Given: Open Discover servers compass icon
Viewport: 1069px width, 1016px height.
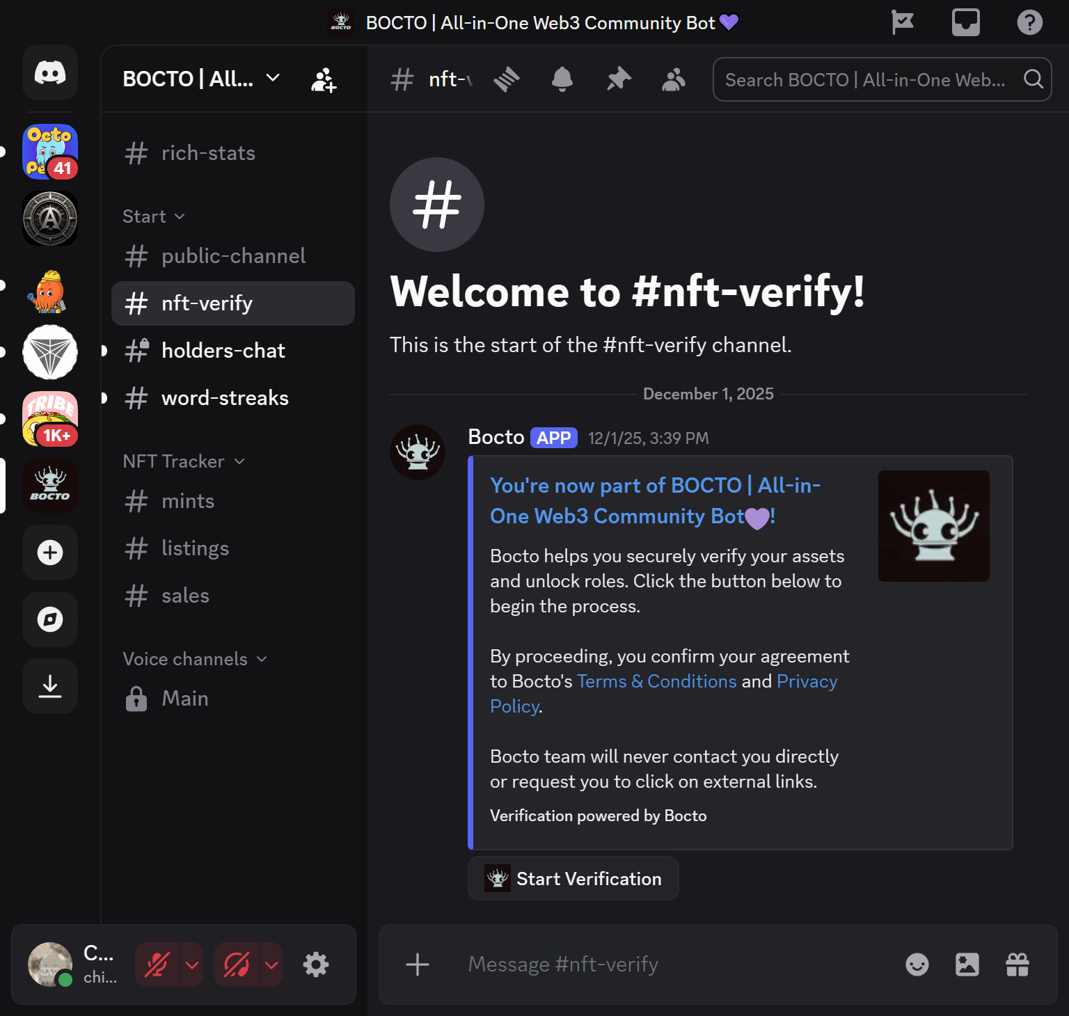Looking at the screenshot, I should coord(50,619).
